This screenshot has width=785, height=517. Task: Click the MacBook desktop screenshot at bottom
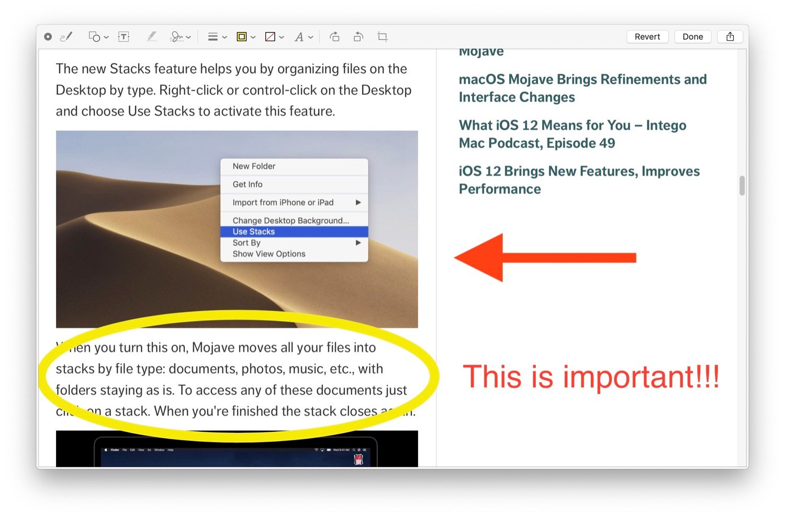(237, 449)
